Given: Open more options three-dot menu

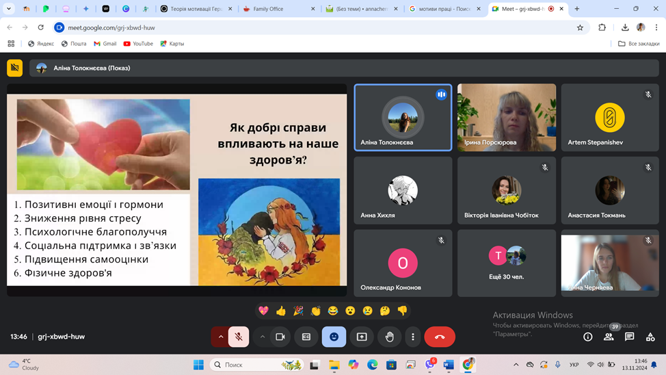Looking at the screenshot, I should click(413, 337).
